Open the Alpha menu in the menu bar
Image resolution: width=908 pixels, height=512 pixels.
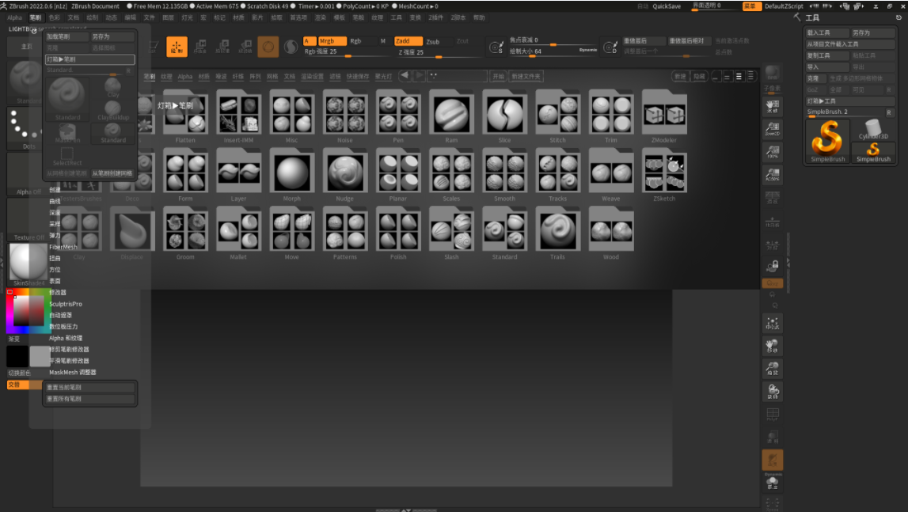click(x=14, y=17)
